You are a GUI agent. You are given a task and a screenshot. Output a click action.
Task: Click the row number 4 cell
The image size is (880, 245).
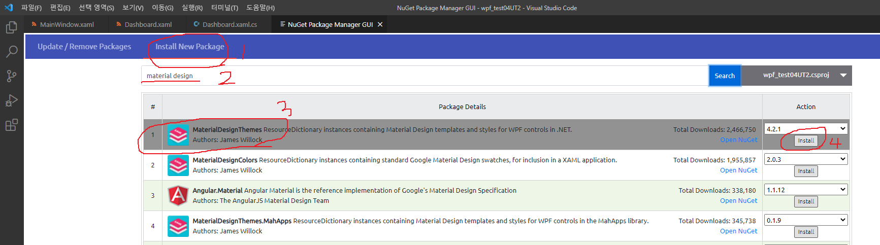pyautogui.click(x=153, y=226)
